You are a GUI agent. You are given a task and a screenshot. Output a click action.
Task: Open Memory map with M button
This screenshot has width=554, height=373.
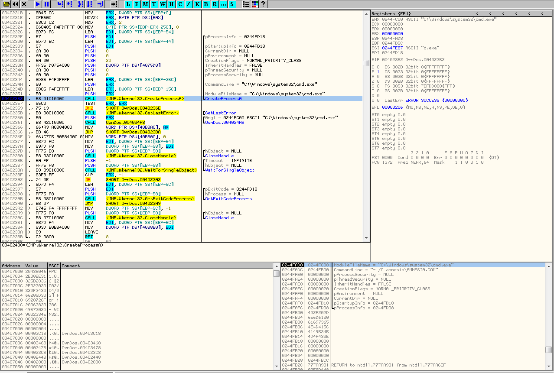(x=146, y=4)
